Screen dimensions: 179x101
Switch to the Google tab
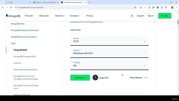pyautogui.click(x=18, y=2)
